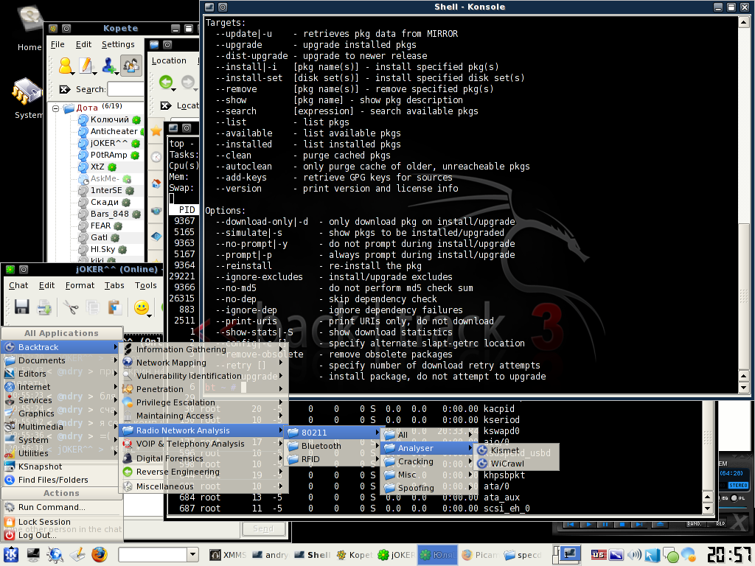
Task: Click the monitor launcher icon in the panel
Action: (33, 554)
